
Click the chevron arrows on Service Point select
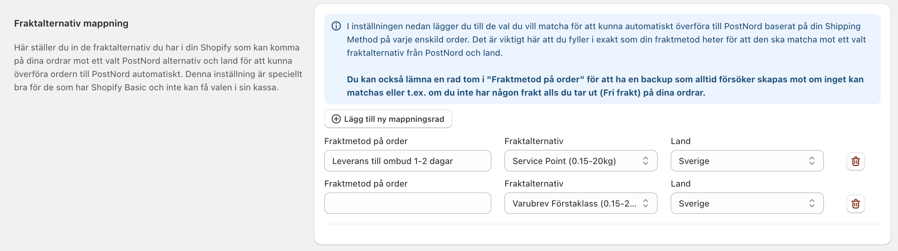tap(645, 161)
